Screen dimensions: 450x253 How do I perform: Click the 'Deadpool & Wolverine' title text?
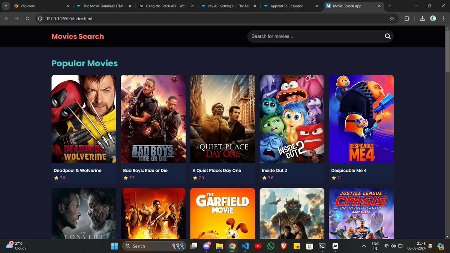tap(78, 171)
